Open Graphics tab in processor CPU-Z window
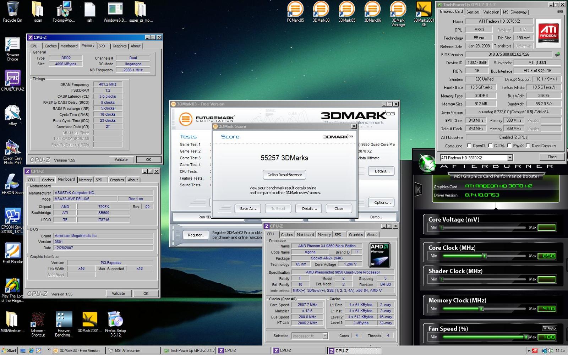This screenshot has width=568, height=355. 356,235
